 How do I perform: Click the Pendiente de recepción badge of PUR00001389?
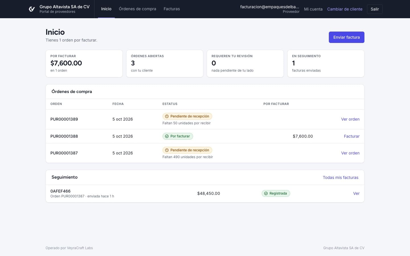pyautogui.click(x=187, y=116)
